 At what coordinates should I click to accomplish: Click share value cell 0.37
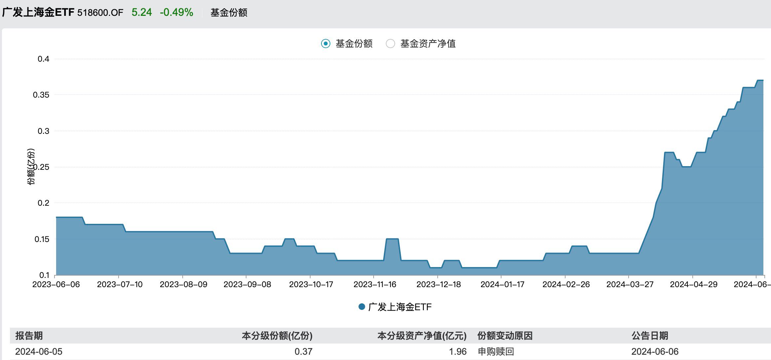(x=303, y=351)
